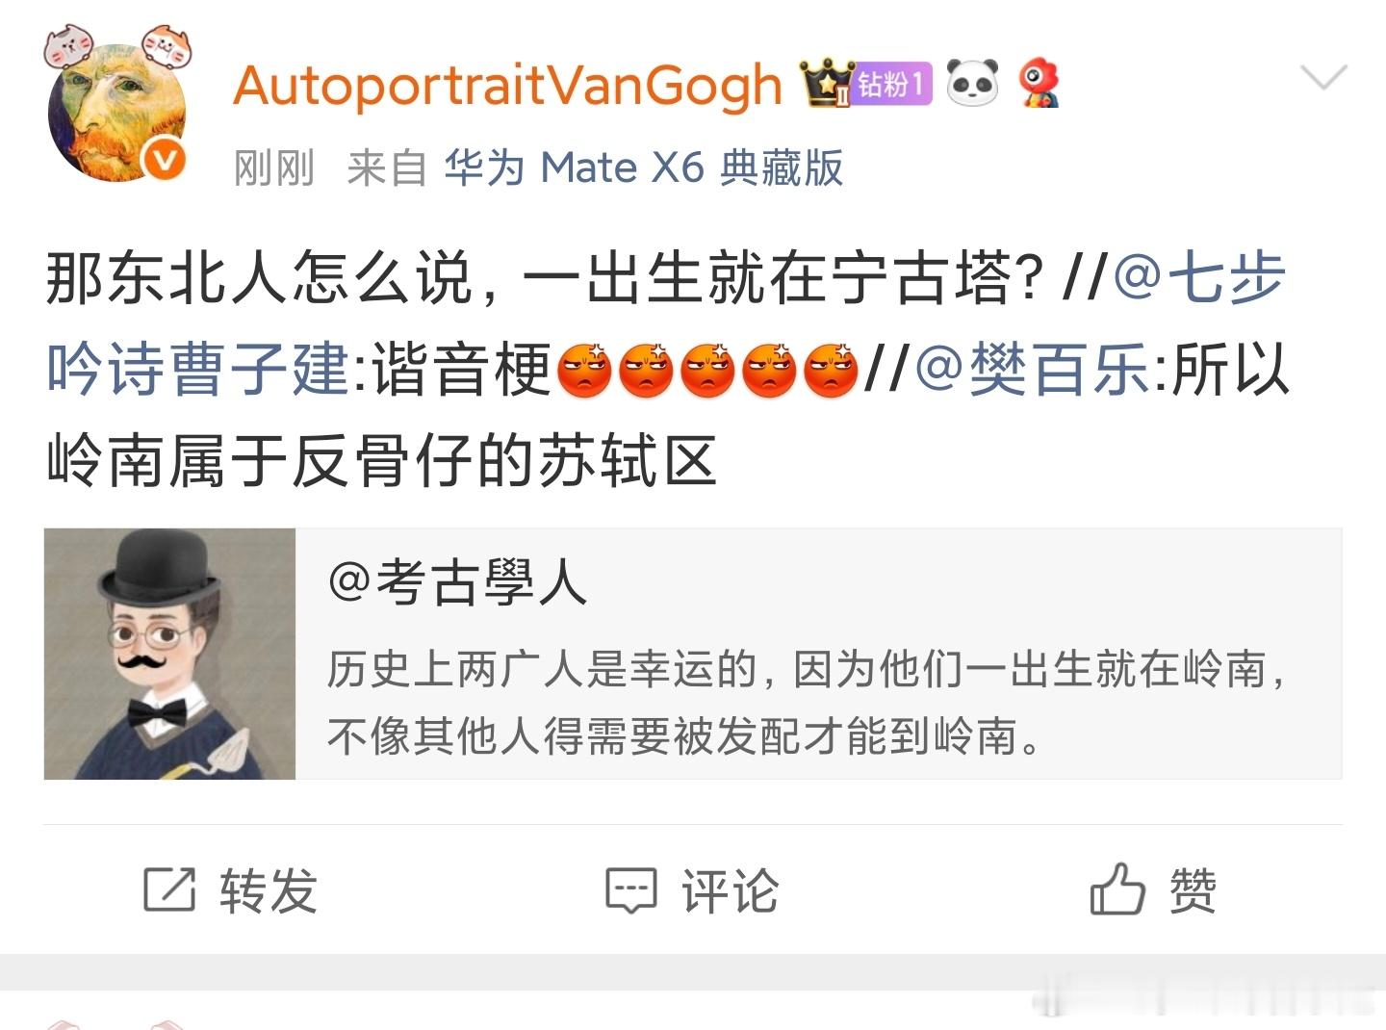This screenshot has height=1030, width=1386.
Task: Tap the panda badge icon
Action: (972, 83)
